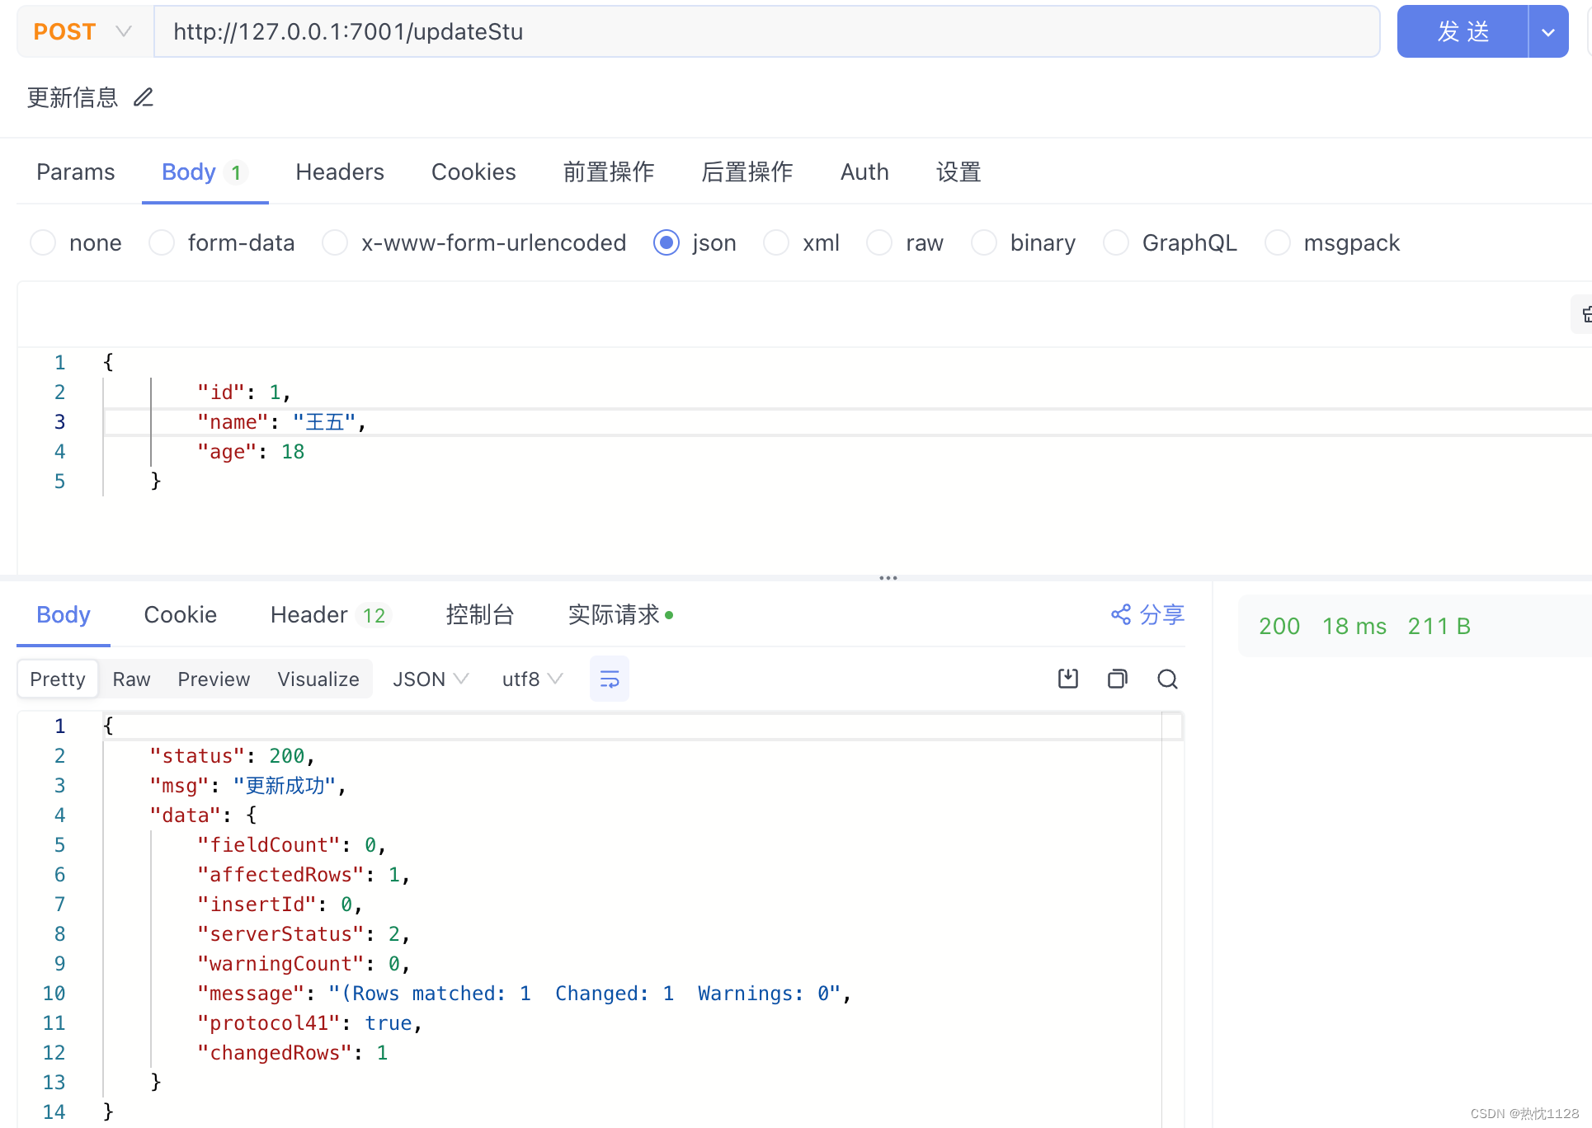This screenshot has width=1592, height=1128.
Task: Click the 211 B response size
Action: (x=1439, y=626)
